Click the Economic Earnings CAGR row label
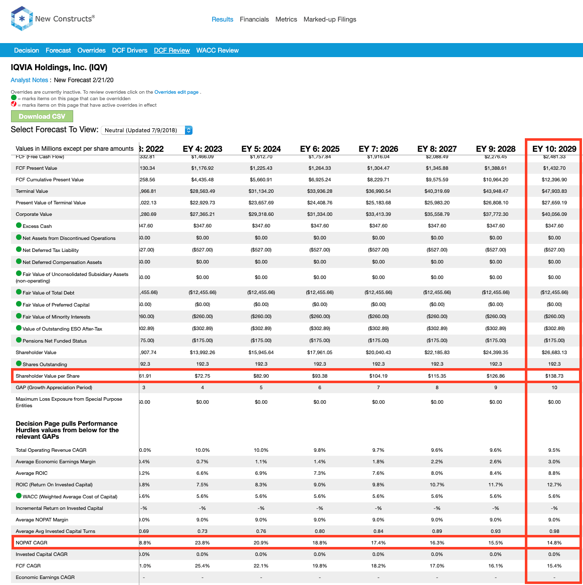The width and height of the screenshot is (583, 585). (45, 577)
